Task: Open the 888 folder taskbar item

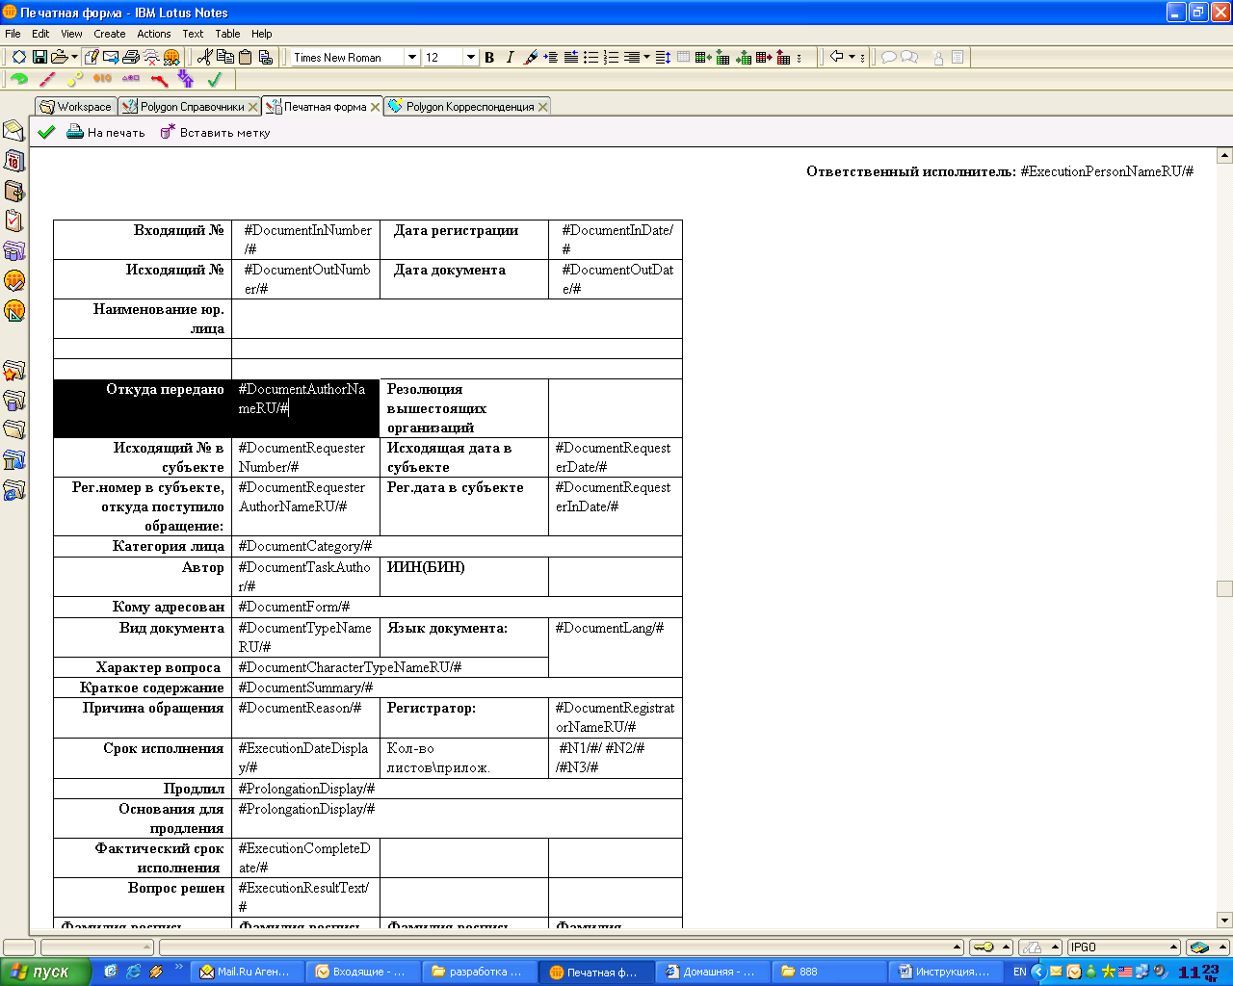Action: tap(828, 972)
